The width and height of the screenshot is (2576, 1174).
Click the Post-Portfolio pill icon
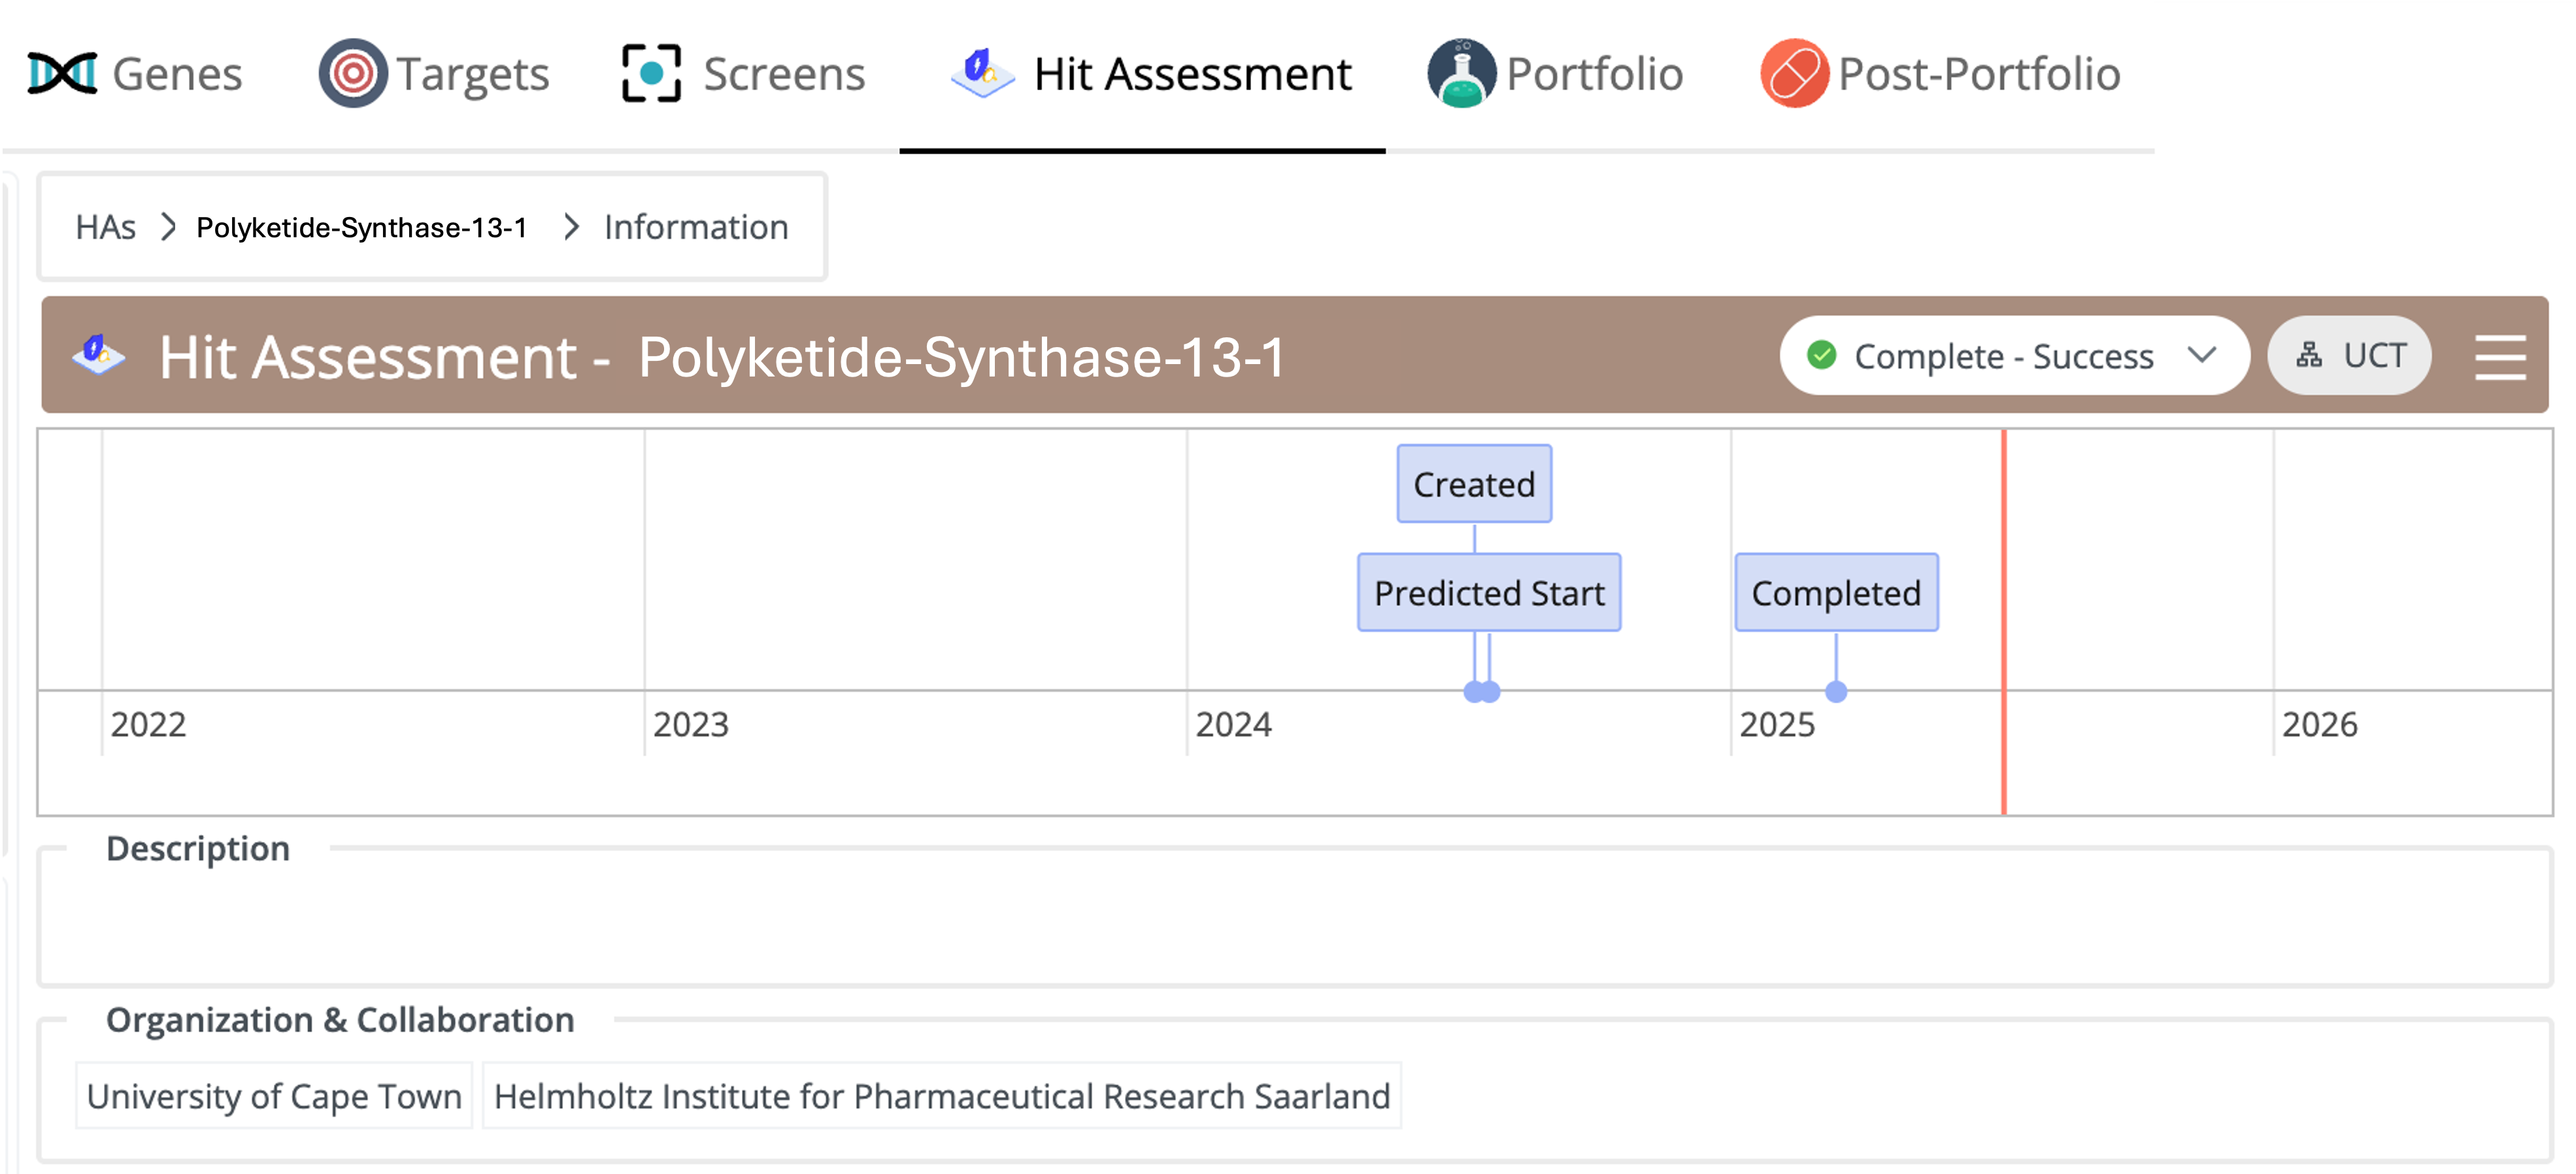pyautogui.click(x=1794, y=73)
